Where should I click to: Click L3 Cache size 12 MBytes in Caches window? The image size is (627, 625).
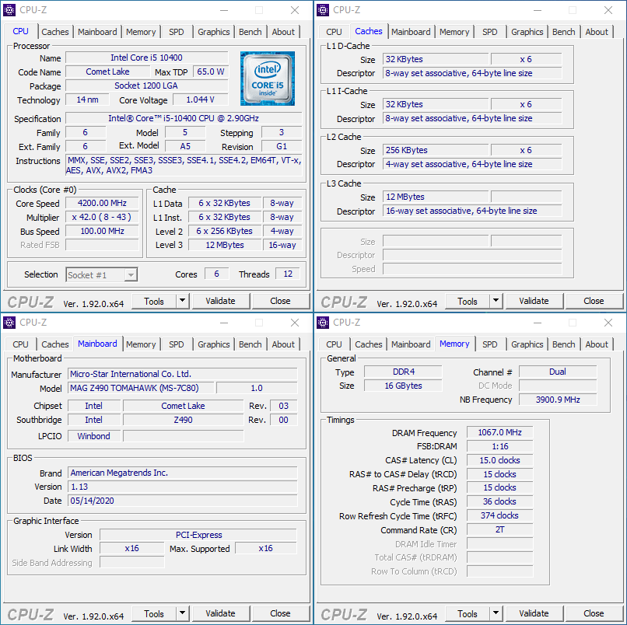click(x=436, y=197)
